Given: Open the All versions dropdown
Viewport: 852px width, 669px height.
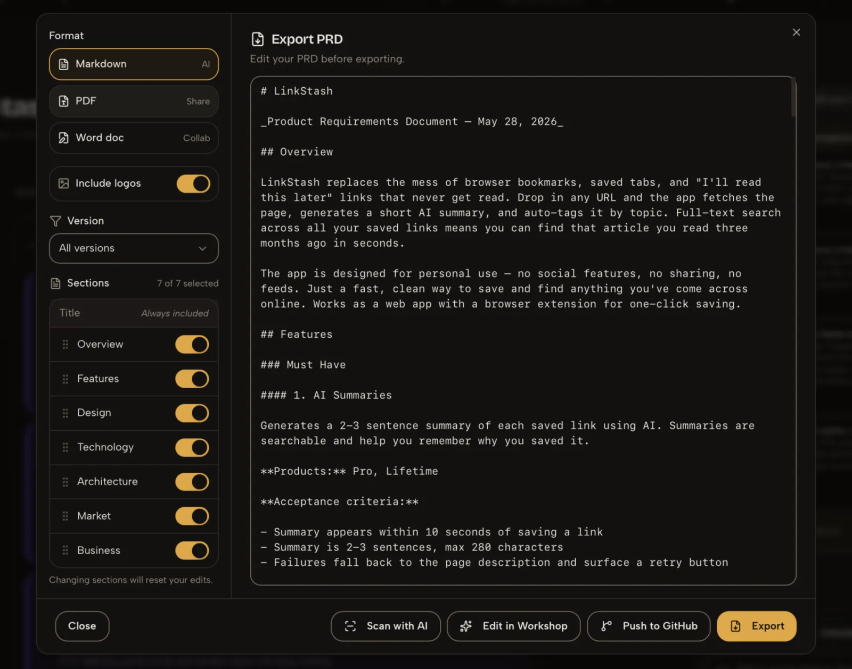Looking at the screenshot, I should (134, 248).
